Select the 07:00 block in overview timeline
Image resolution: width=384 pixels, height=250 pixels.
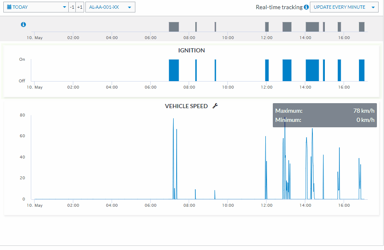(x=174, y=27)
